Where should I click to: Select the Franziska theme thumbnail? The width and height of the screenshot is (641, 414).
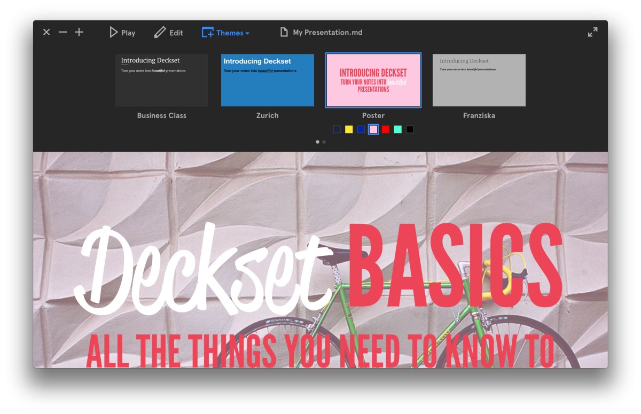click(479, 80)
